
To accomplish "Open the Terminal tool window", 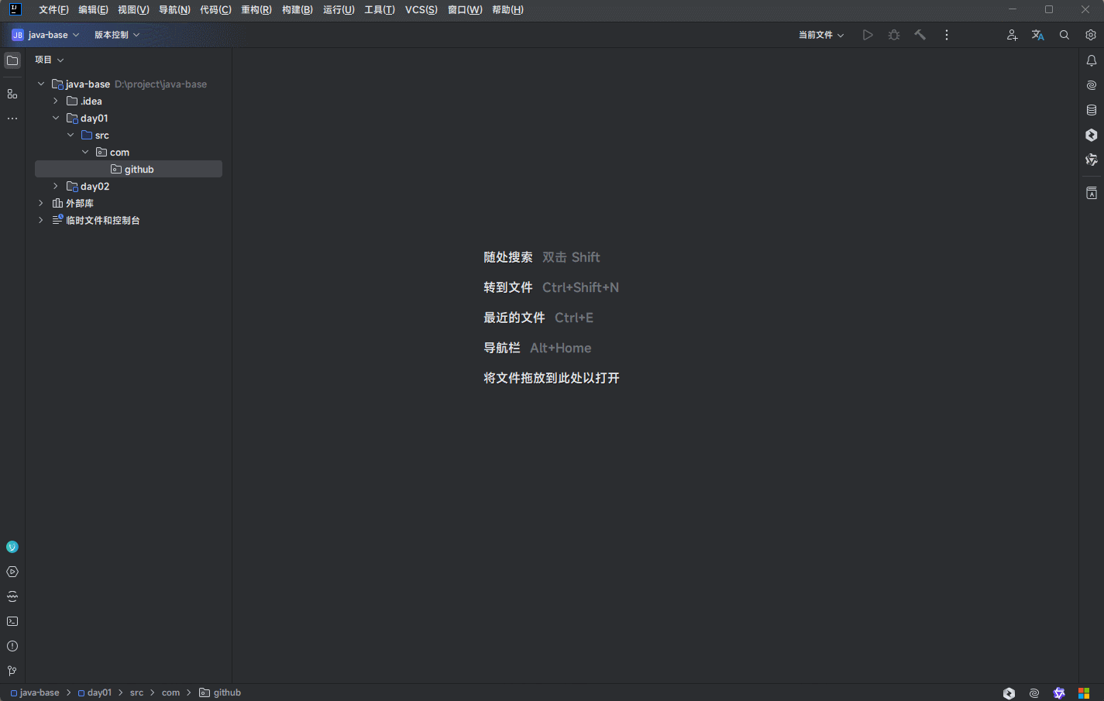I will (x=12, y=621).
